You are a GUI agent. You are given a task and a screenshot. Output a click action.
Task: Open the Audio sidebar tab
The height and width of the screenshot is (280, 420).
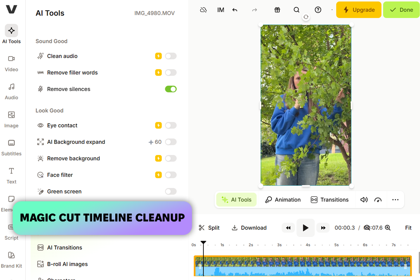(x=11, y=92)
